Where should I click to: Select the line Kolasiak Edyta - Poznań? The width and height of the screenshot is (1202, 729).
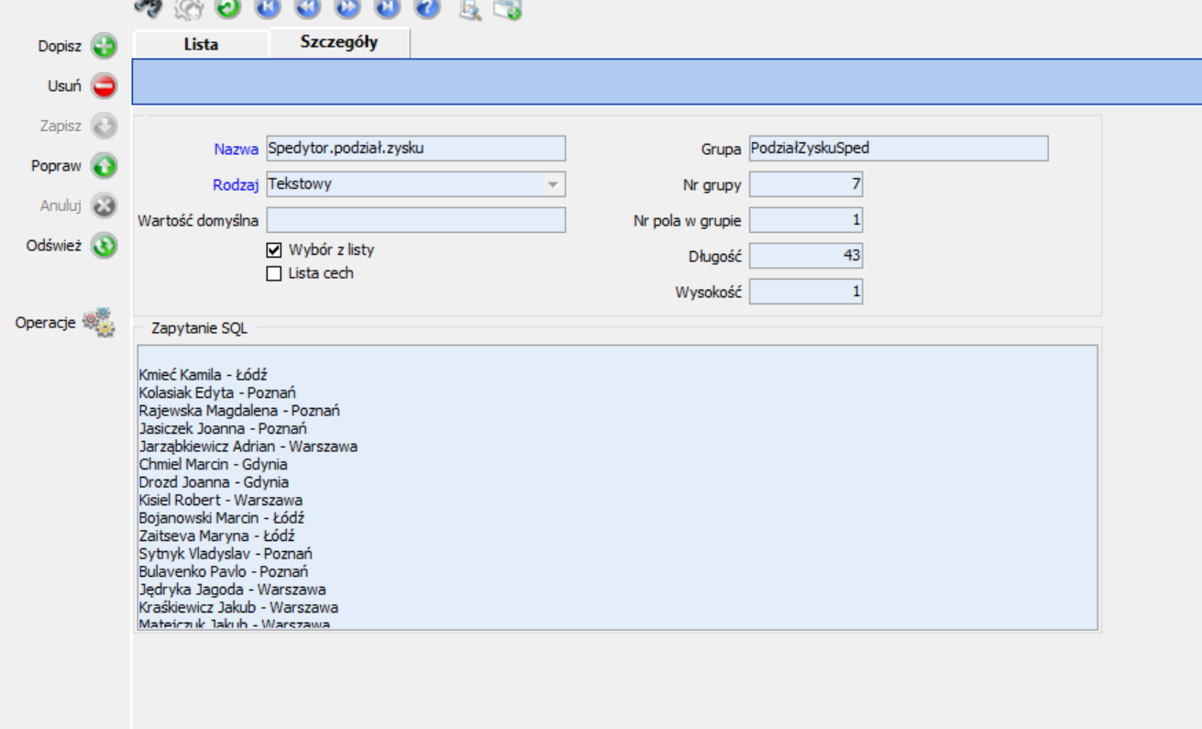217,392
